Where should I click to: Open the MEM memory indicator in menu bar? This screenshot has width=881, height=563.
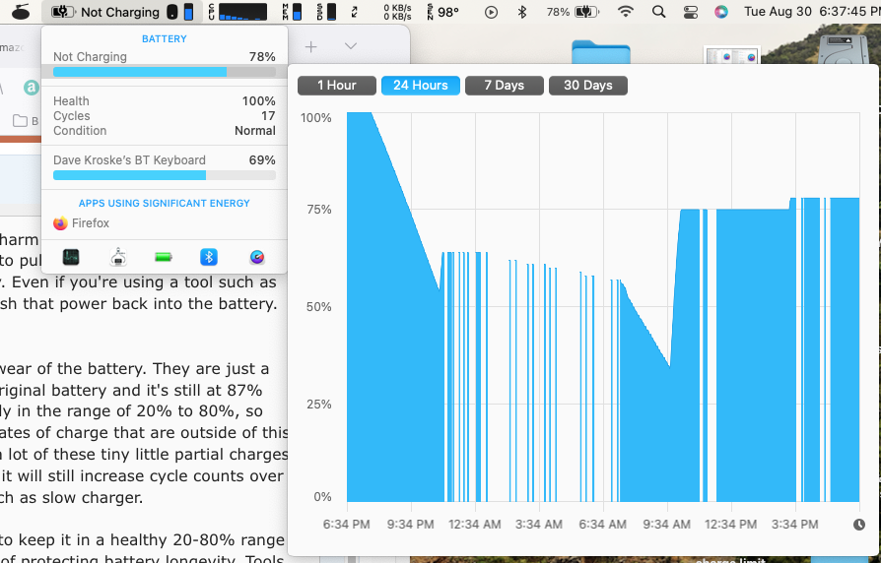(292, 12)
